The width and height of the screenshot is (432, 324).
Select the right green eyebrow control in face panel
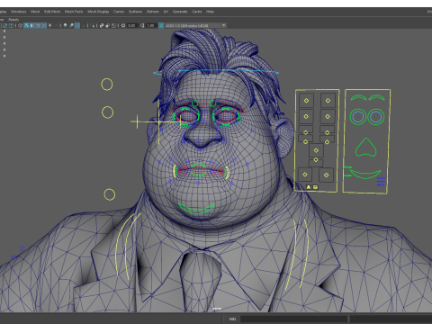pos(376,98)
